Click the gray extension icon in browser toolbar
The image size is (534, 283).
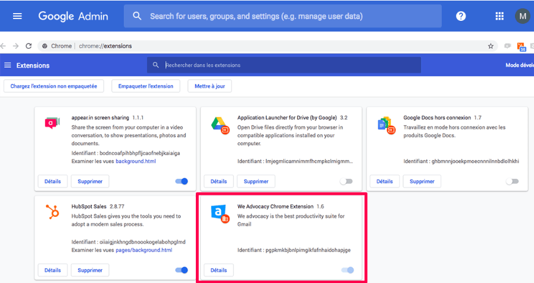click(507, 46)
